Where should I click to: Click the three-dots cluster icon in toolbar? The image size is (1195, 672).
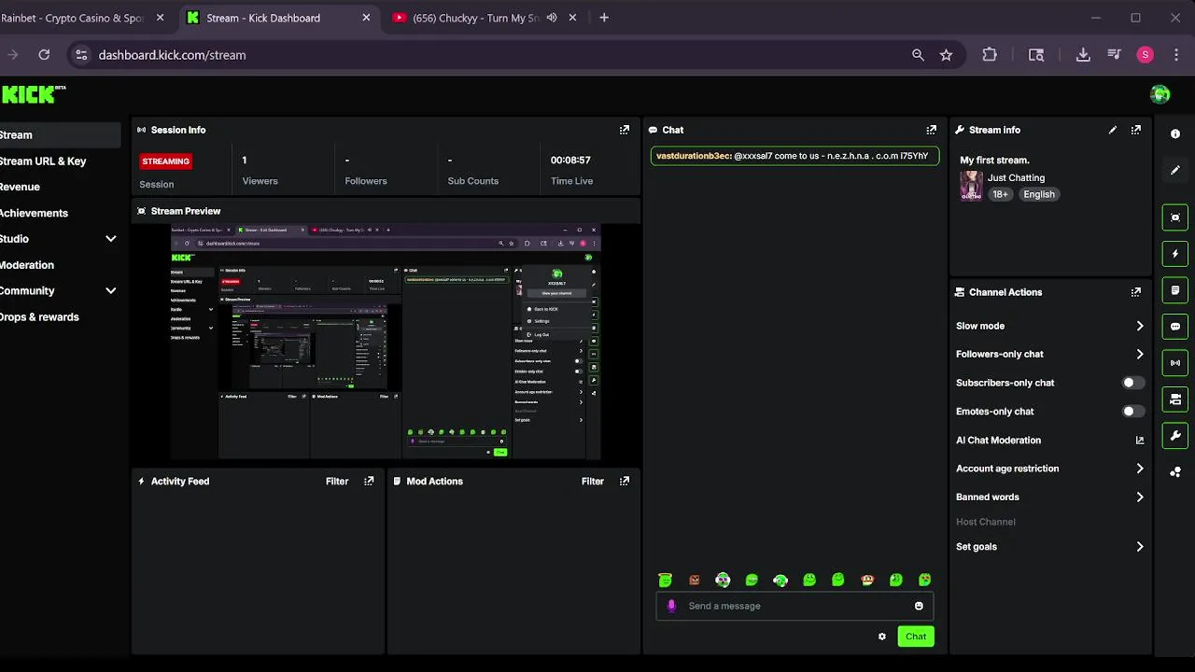point(1175,472)
